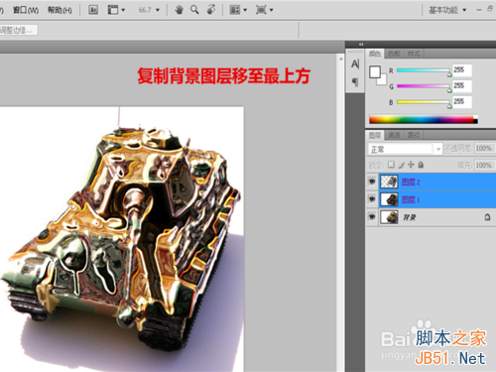This screenshot has width=496, height=372.
Task: Toggle lock all padlock icon
Action: click(421, 165)
